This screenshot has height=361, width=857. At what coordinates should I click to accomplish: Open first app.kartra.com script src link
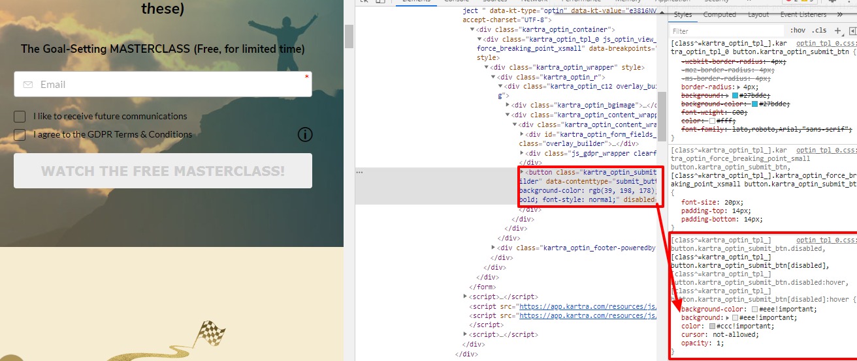(587, 306)
